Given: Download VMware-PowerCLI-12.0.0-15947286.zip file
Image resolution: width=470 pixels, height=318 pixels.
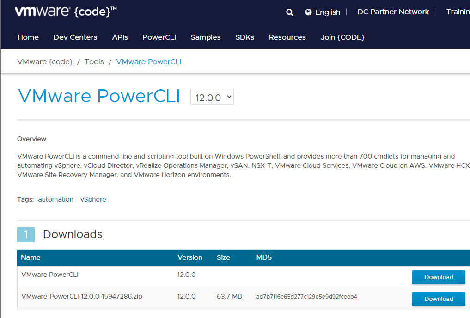Looking at the screenshot, I should point(439,299).
